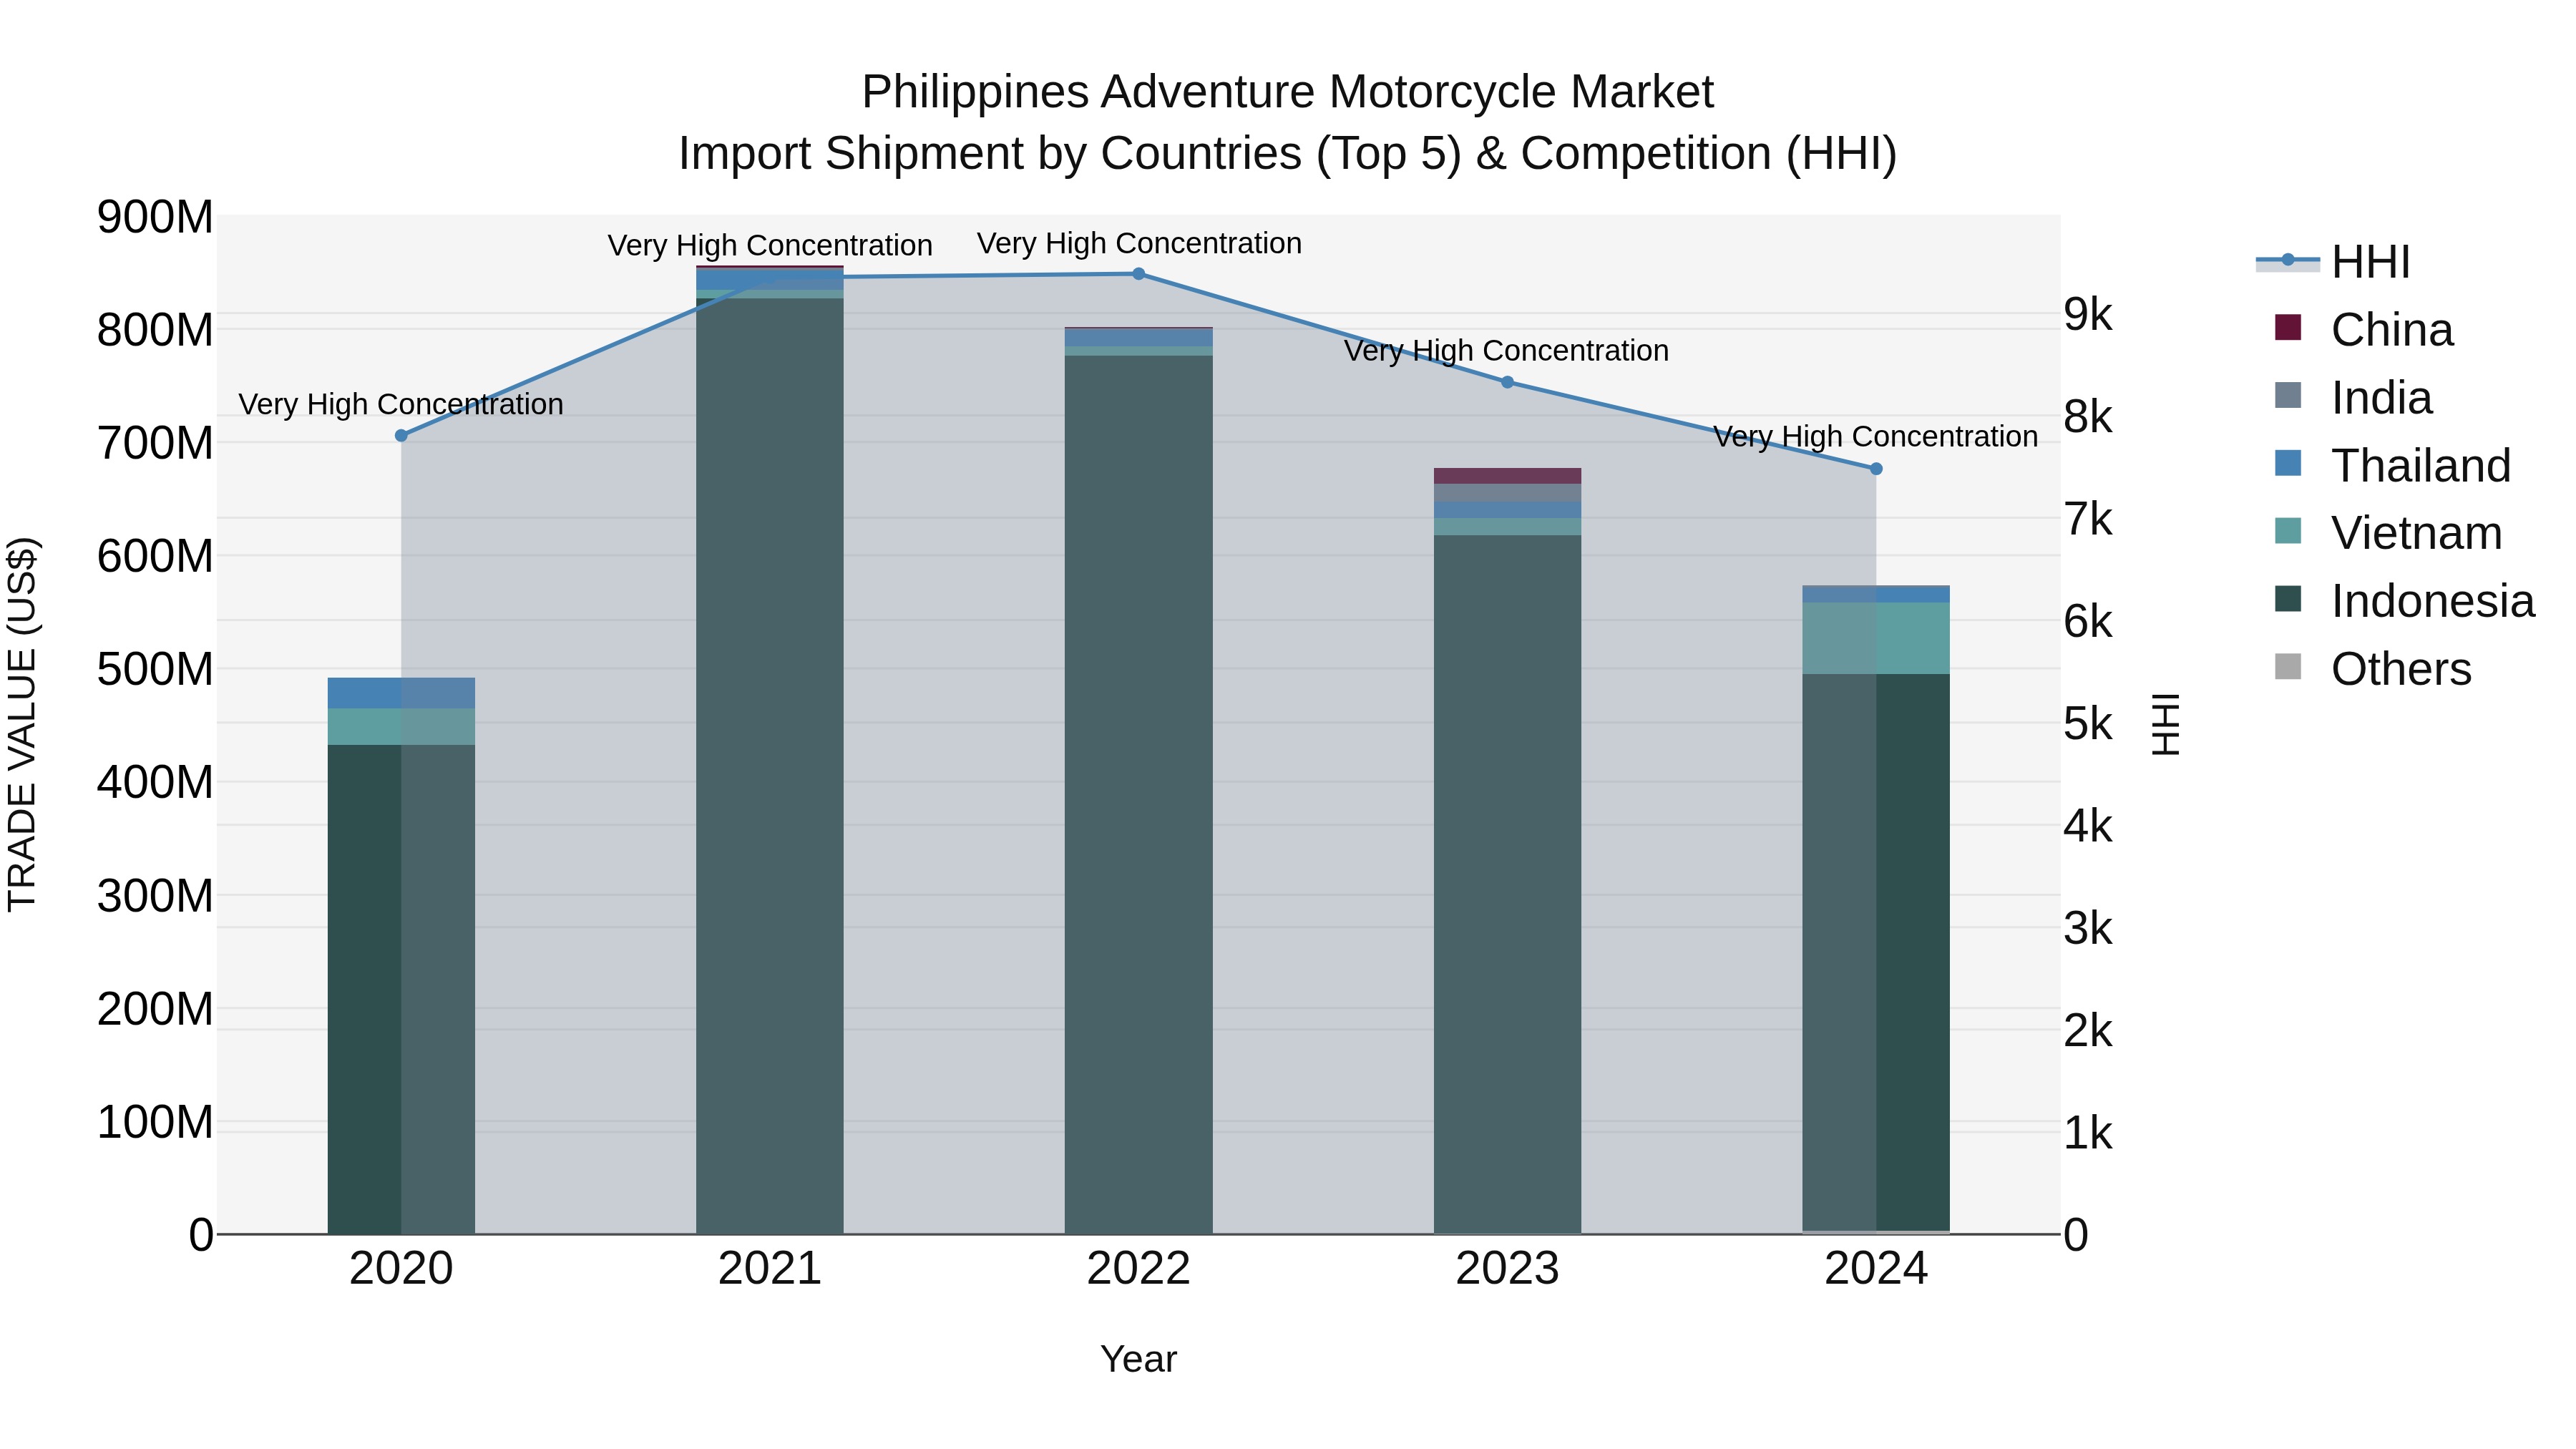Toggle India series in legend

coord(2353,398)
